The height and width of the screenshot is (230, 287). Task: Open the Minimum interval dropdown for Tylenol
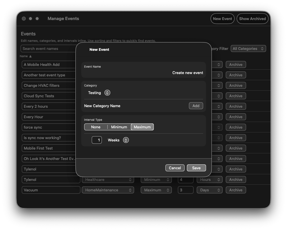click(x=156, y=179)
